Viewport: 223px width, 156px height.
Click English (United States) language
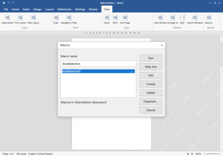[41, 154]
